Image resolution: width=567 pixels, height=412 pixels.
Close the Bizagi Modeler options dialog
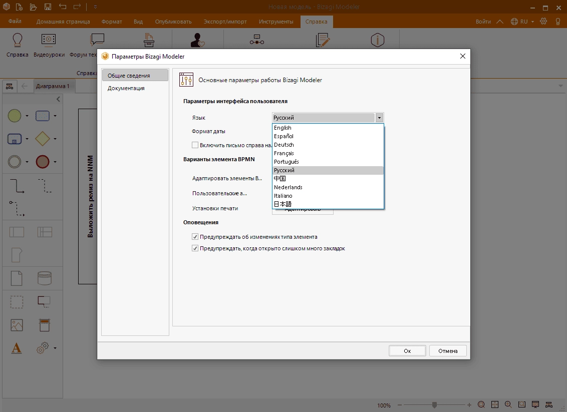[x=462, y=56]
